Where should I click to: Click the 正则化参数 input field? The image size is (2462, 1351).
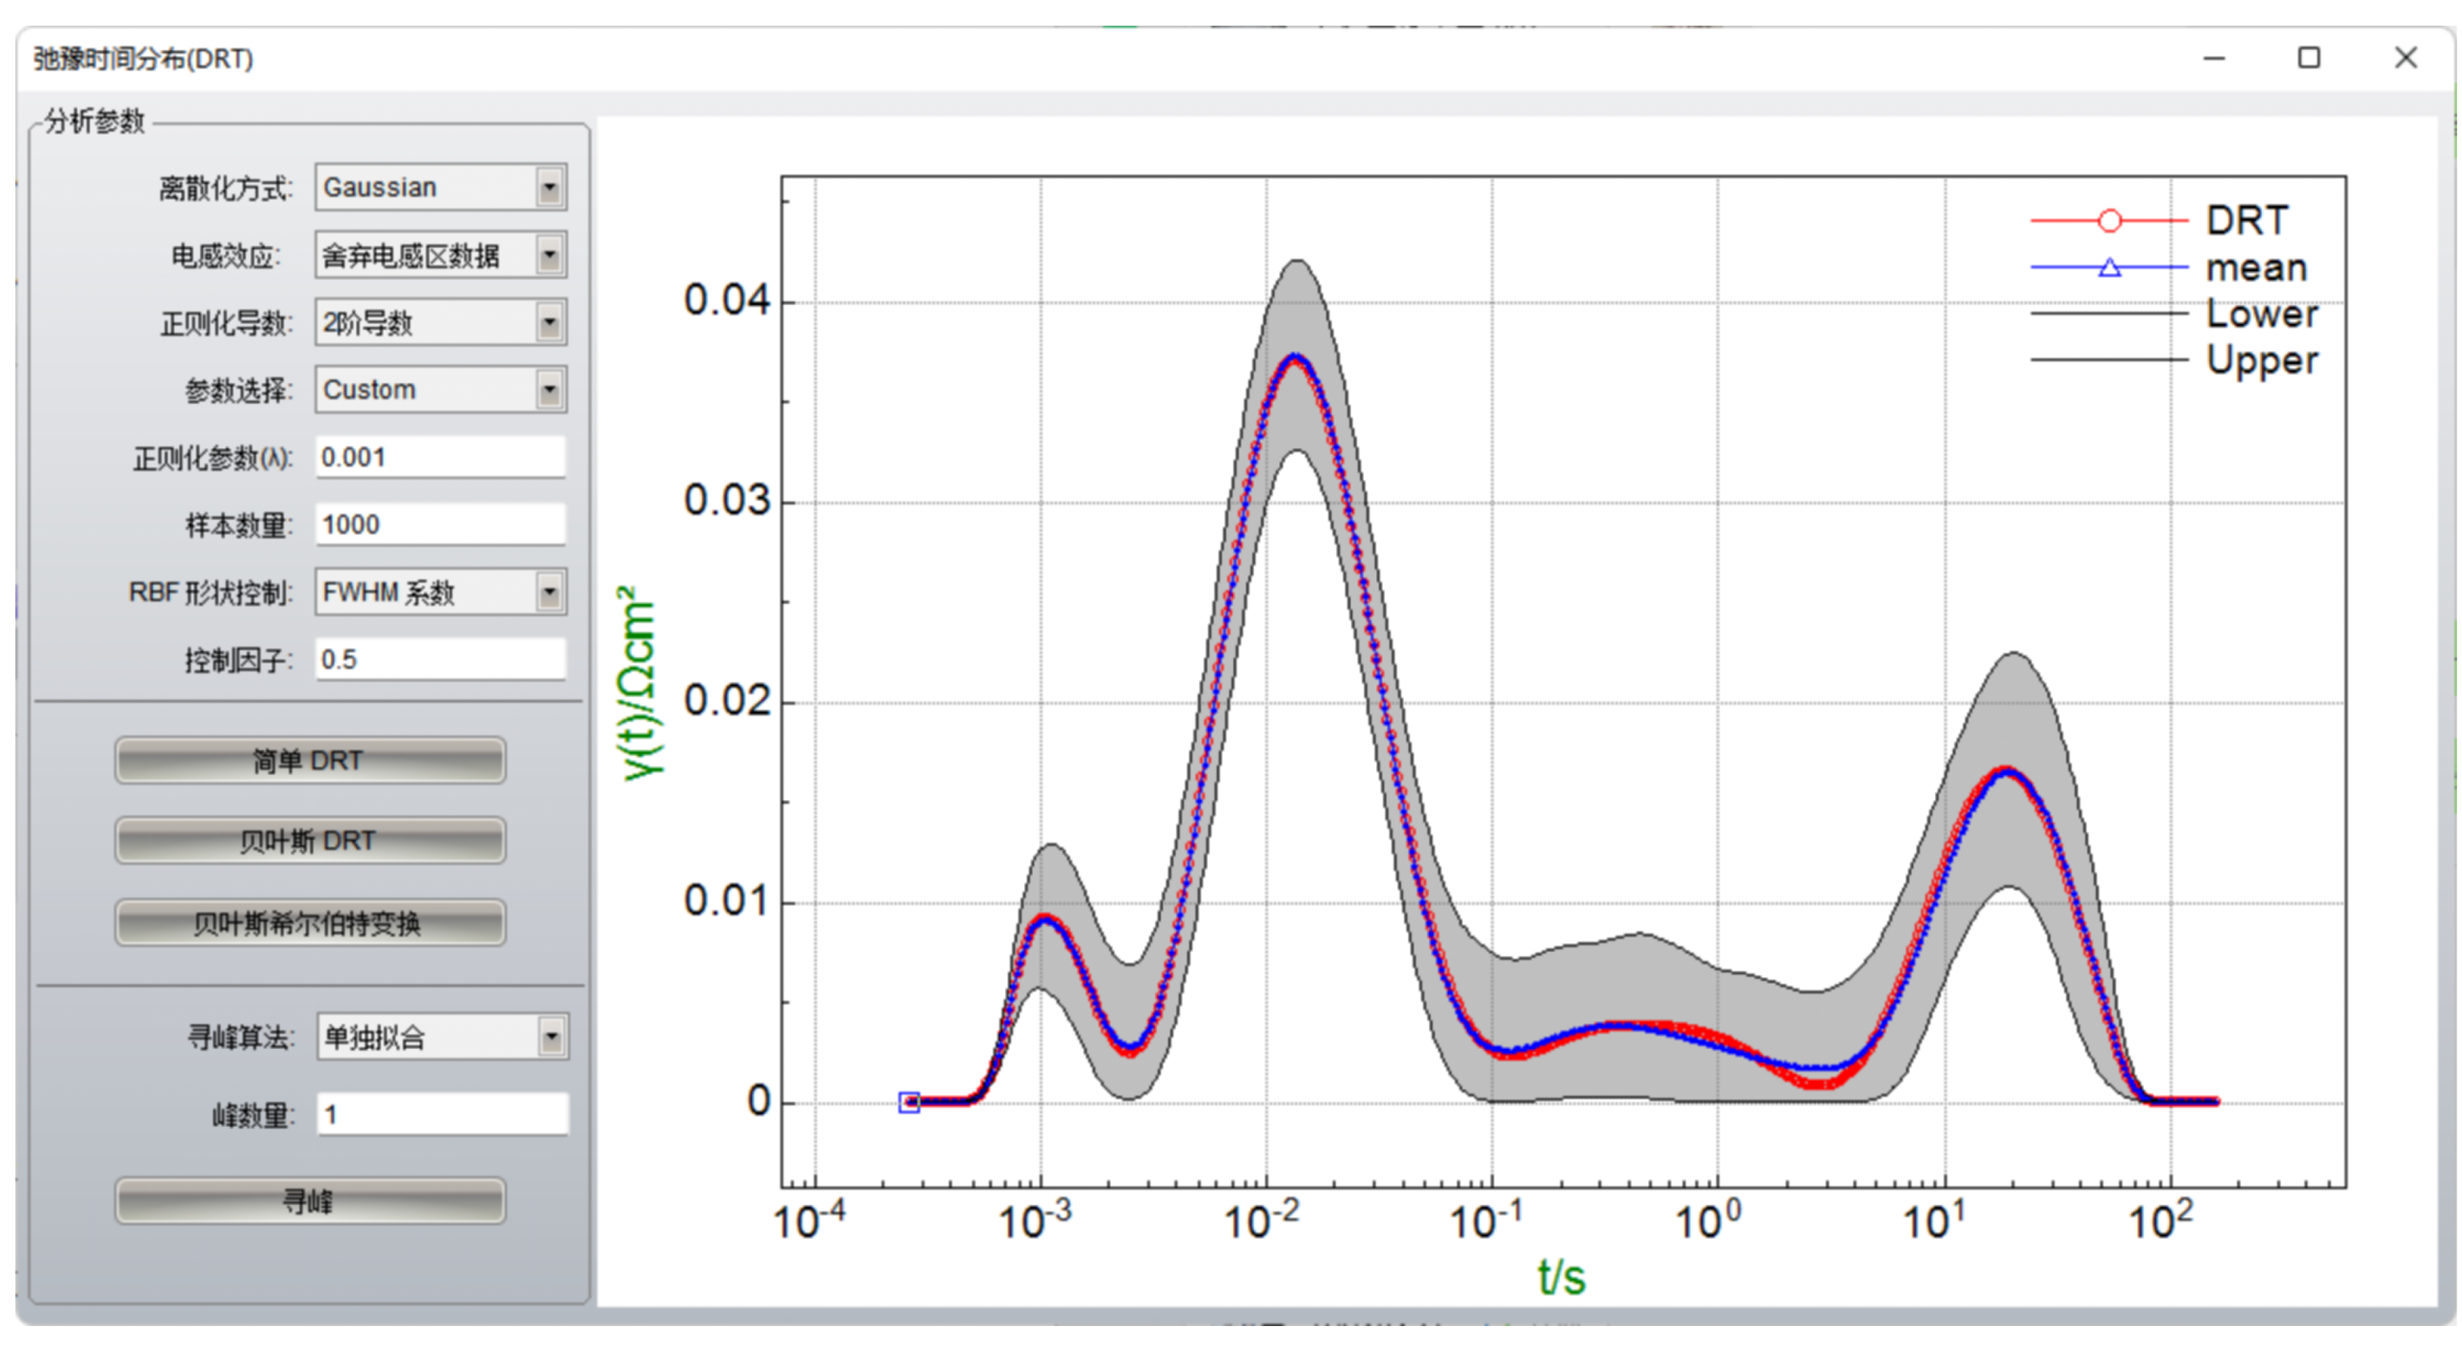[x=440, y=458]
